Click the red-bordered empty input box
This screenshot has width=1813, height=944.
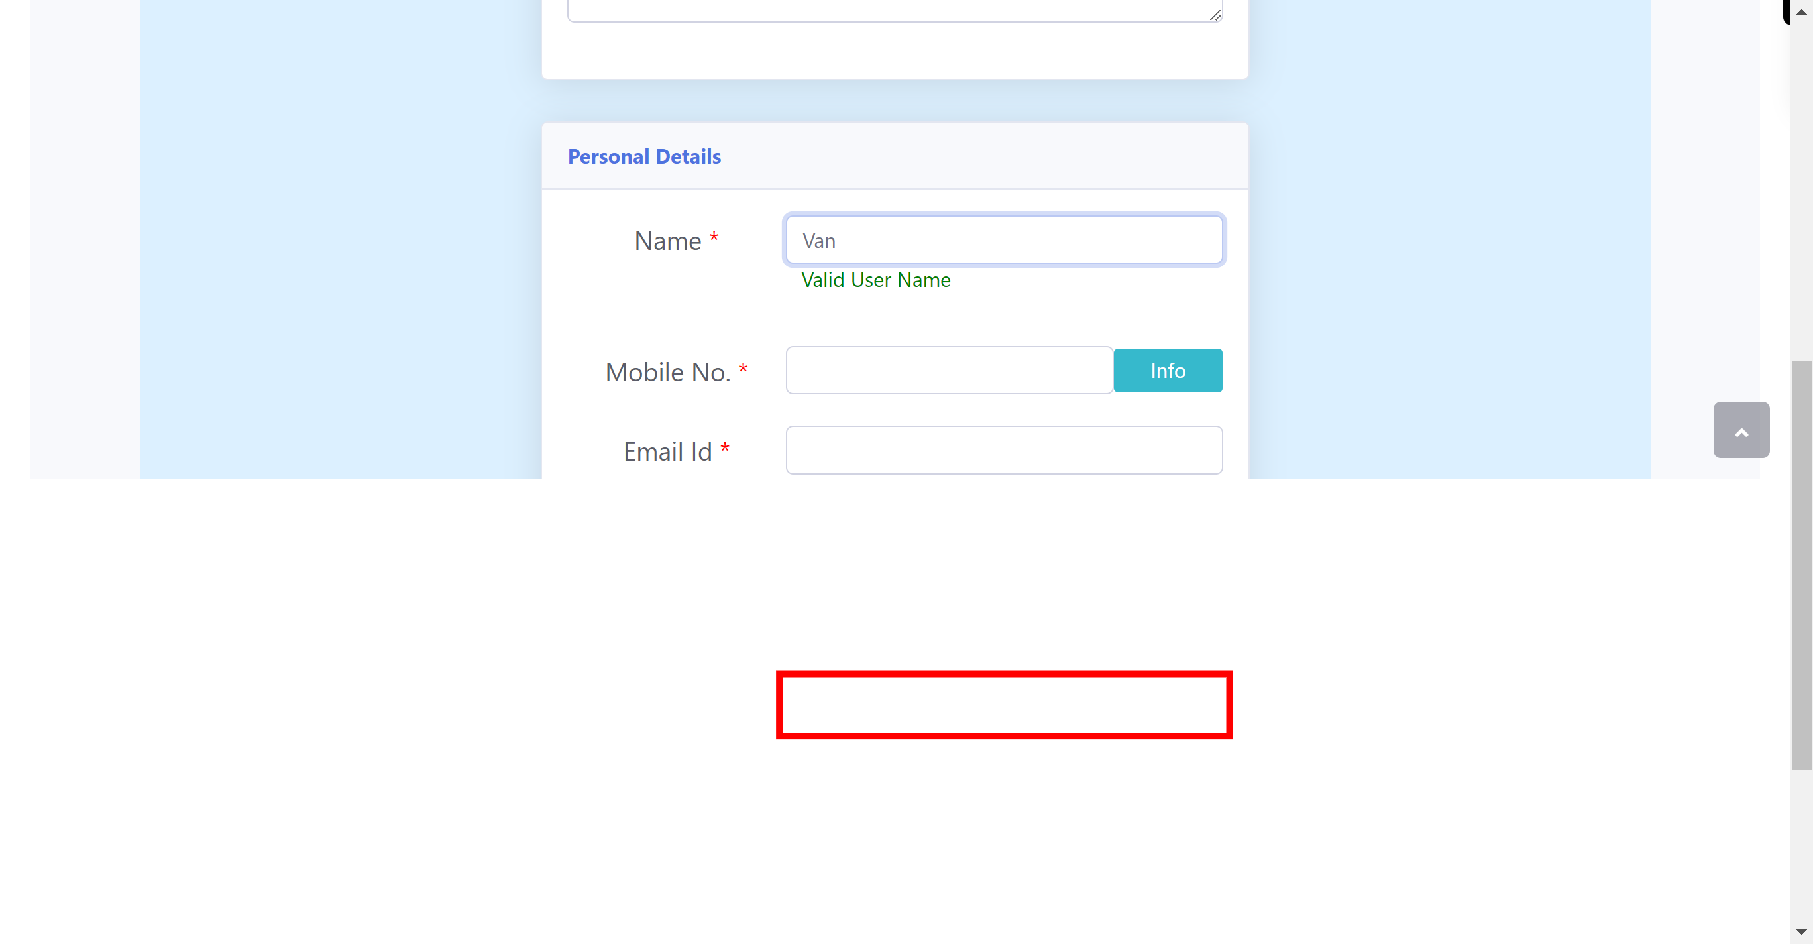[x=1005, y=705]
